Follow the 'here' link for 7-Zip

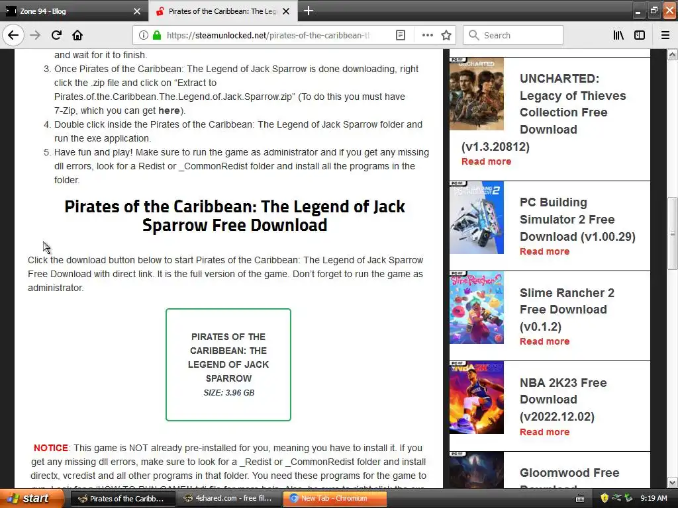pos(169,110)
